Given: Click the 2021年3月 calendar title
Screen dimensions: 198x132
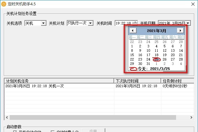Looking at the screenshot, I should [x=156, y=31].
